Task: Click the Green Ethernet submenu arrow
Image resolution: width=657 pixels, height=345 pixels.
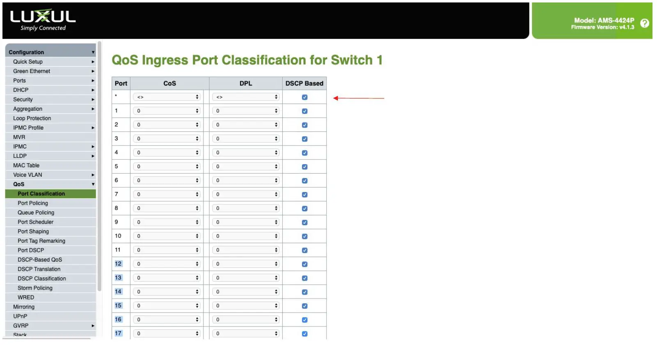Action: tap(93, 71)
